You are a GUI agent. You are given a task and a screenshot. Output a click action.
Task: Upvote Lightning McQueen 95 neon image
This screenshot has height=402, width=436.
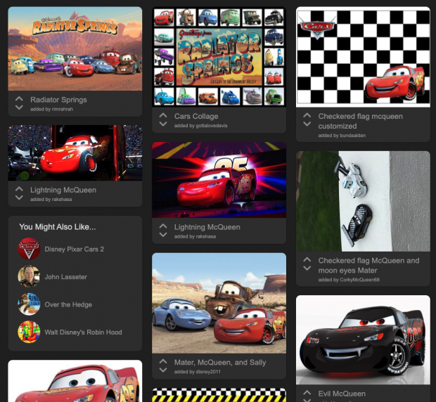pyautogui.click(x=163, y=226)
